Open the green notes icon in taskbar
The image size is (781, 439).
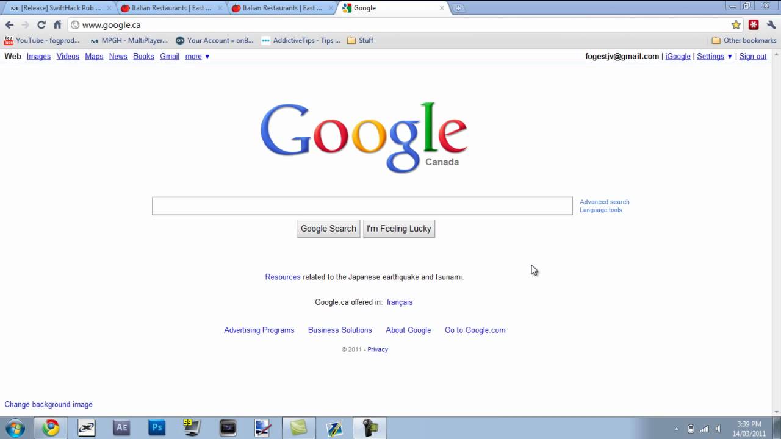pos(298,428)
